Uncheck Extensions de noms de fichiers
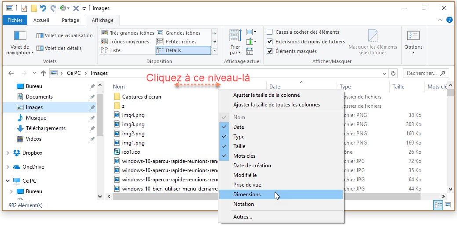The width and height of the screenshot is (457, 226). point(270,42)
